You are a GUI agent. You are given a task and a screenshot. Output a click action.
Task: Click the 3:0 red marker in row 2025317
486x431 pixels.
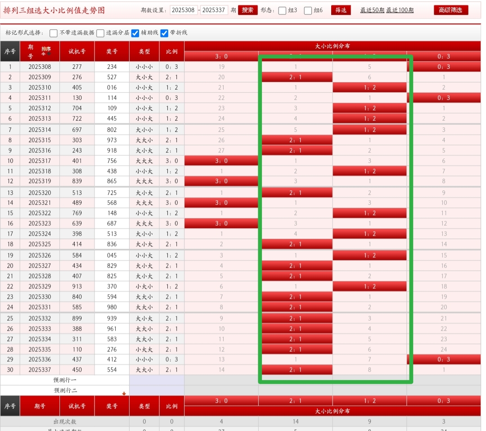pyautogui.click(x=221, y=161)
